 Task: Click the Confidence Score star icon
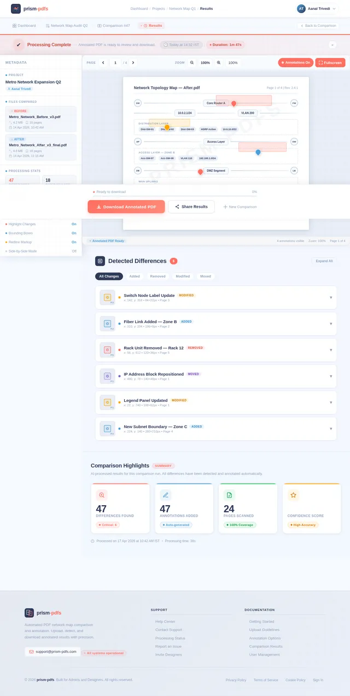click(293, 495)
